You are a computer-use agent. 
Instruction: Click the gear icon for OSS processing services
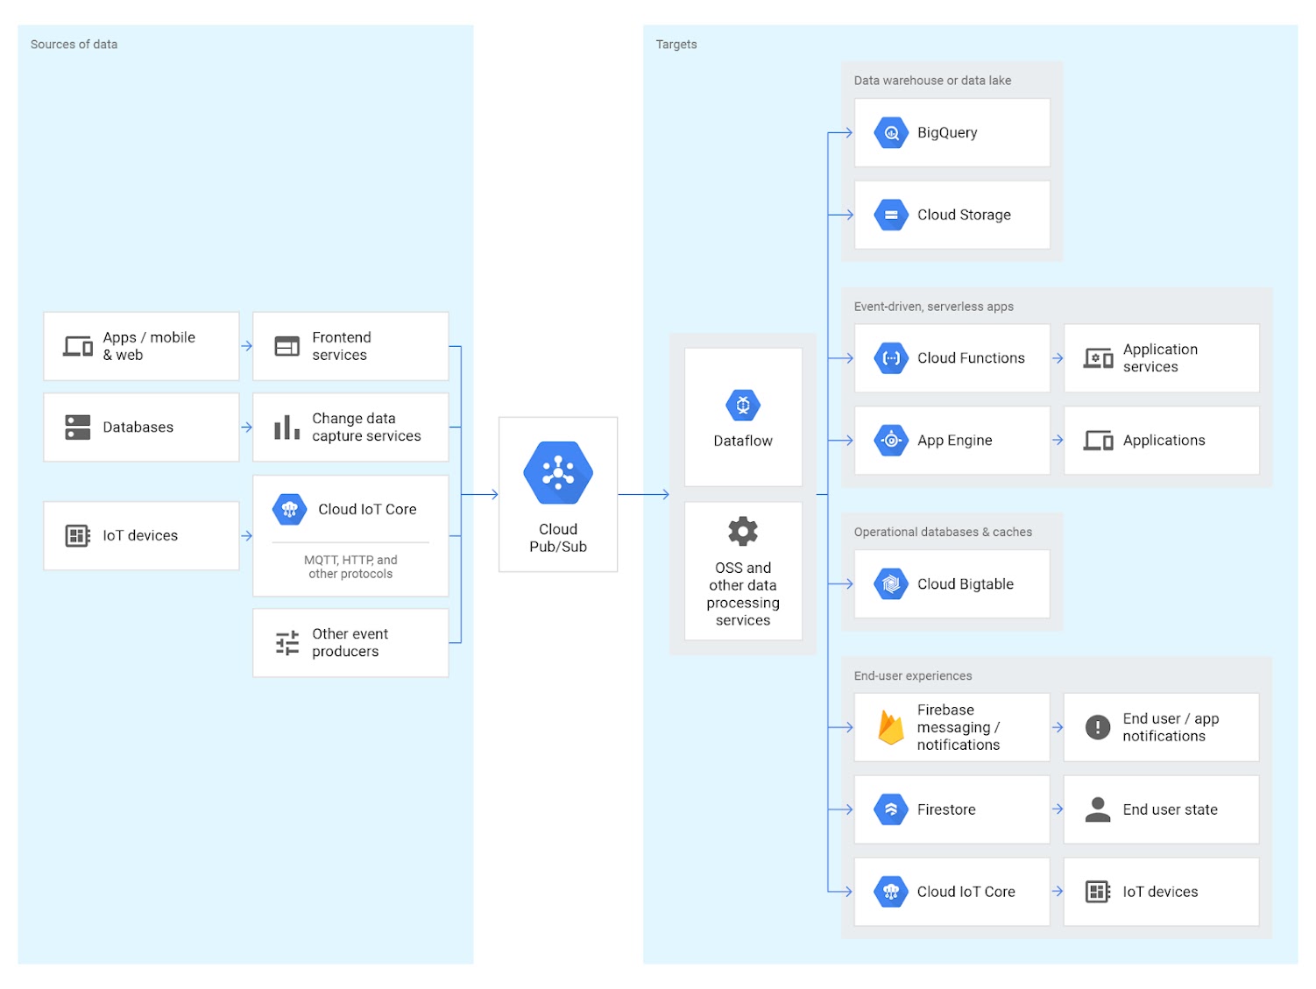[743, 531]
